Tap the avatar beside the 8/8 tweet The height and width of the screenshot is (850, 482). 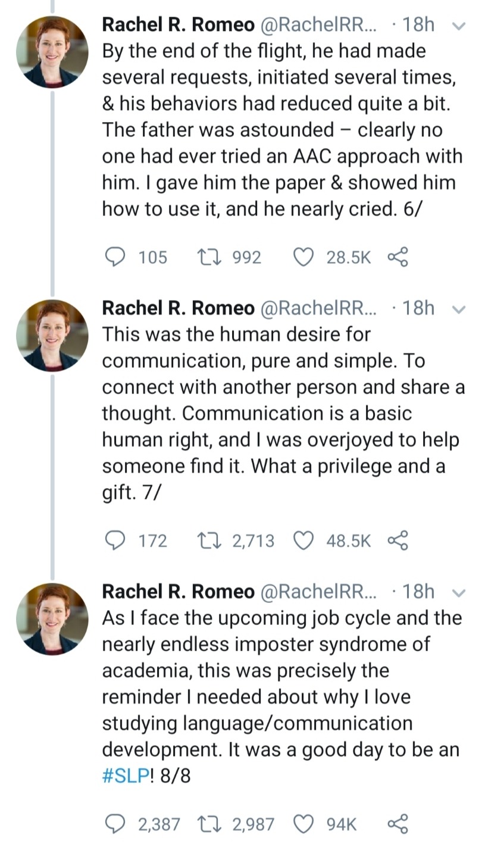coord(52,619)
